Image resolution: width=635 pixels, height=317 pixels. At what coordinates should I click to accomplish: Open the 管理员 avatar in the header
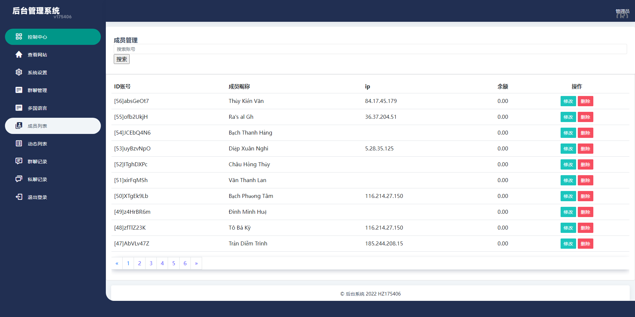[622, 14]
